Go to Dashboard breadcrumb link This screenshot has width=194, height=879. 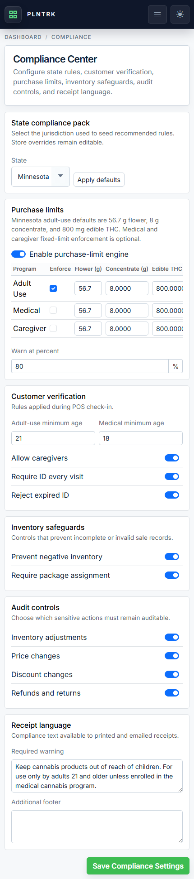(23, 37)
